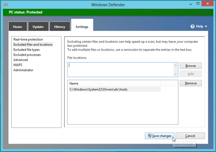Go to the History tab

tap(59, 27)
